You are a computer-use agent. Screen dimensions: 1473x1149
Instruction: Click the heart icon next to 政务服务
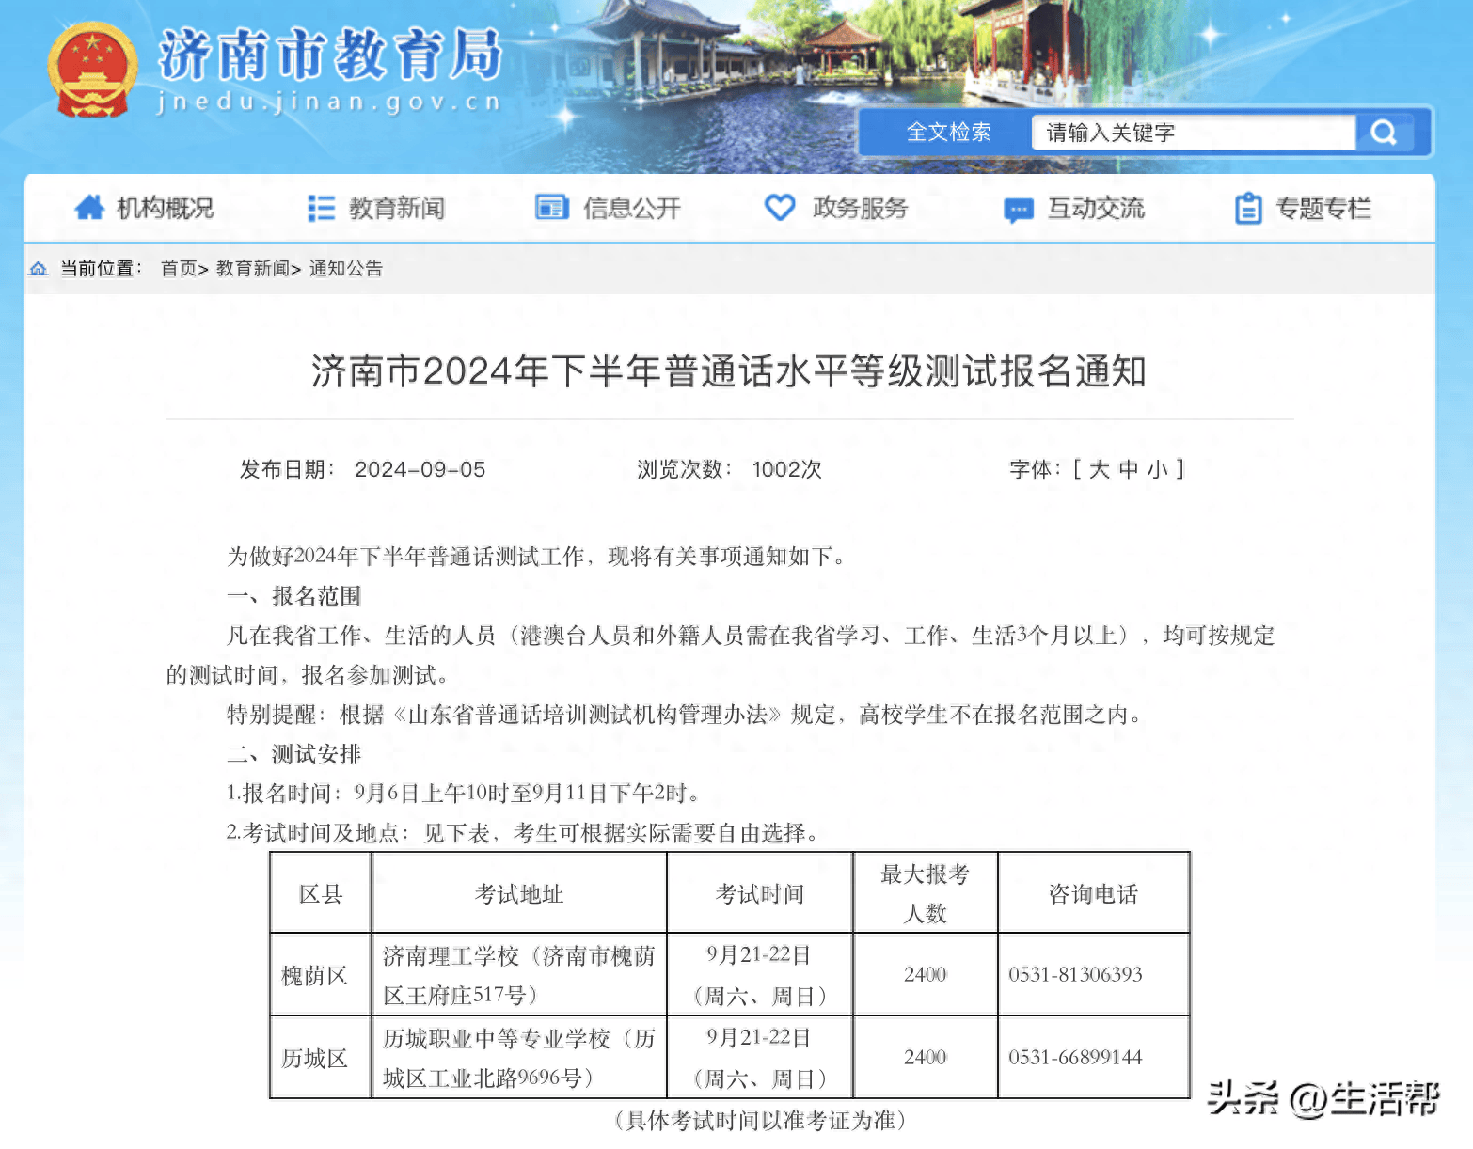click(x=781, y=208)
